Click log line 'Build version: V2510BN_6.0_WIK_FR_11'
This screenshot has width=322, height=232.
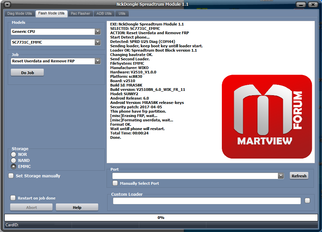148,90
